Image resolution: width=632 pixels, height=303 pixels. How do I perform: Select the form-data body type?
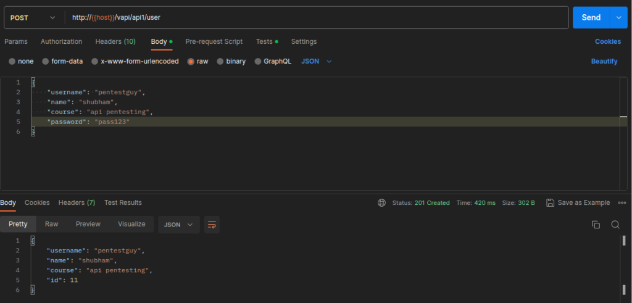coord(62,61)
